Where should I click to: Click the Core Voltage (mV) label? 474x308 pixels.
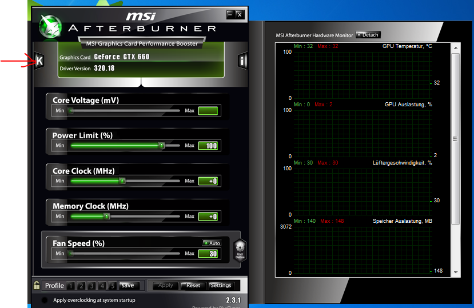pos(86,101)
